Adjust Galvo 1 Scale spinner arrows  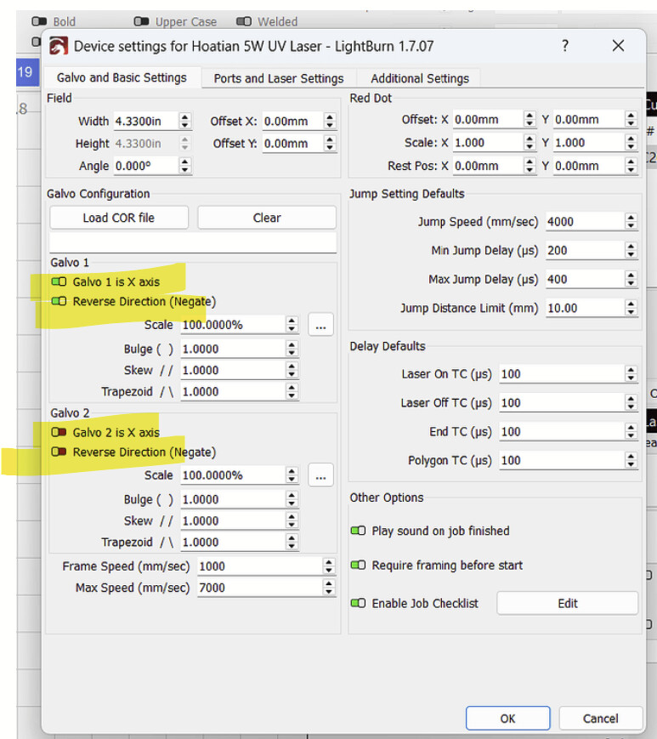click(x=292, y=325)
